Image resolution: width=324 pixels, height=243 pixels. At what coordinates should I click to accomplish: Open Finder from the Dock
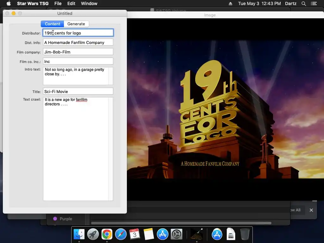tap(79, 234)
